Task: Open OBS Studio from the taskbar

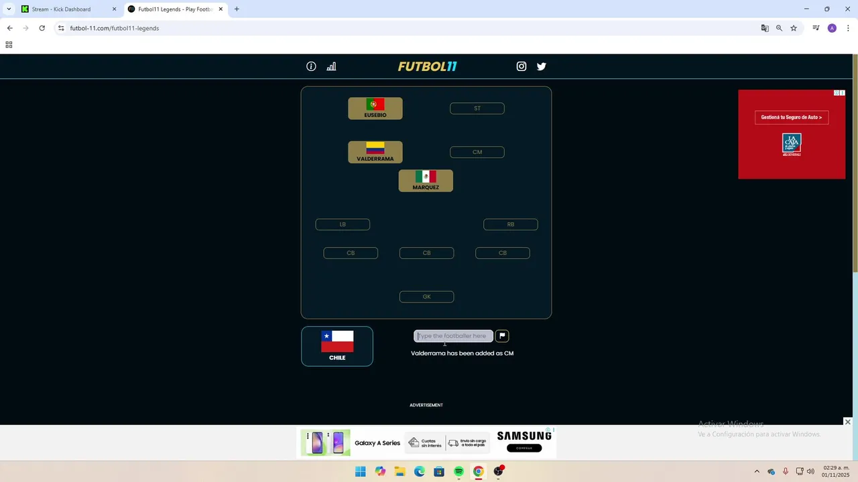Action: [x=498, y=471]
